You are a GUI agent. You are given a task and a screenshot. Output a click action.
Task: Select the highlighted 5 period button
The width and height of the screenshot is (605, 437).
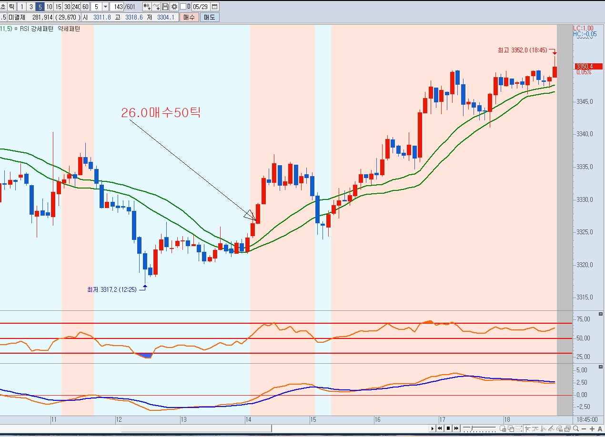click(x=40, y=7)
